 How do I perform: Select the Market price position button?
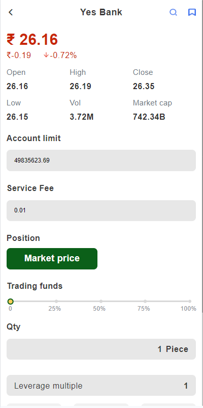click(52, 259)
